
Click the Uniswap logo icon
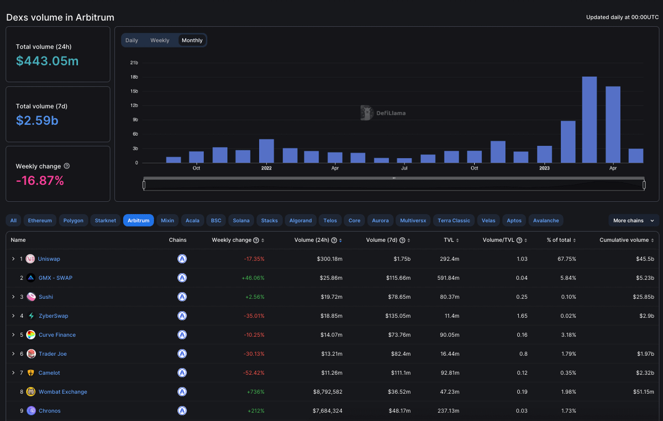tap(30, 259)
